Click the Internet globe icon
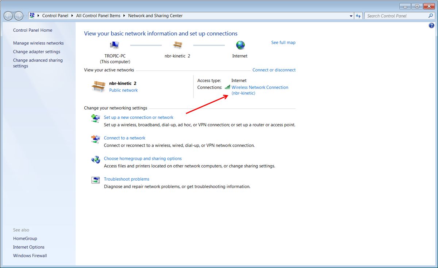This screenshot has width=438, height=268. click(240, 45)
